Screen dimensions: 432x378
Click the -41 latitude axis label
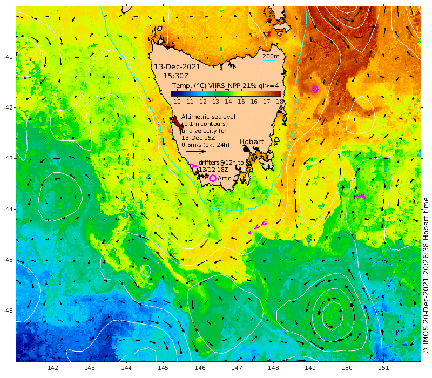pos(8,57)
